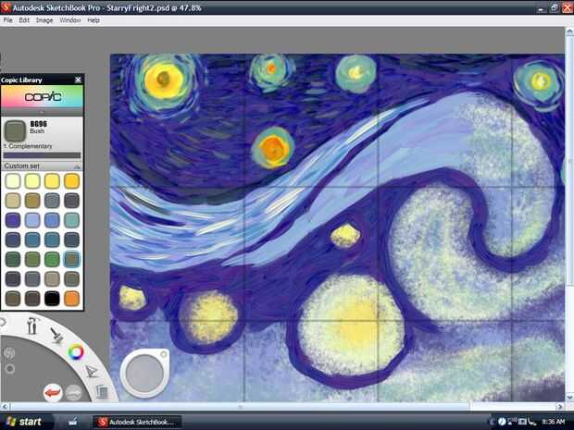Click the large grey color puck
Image resolution: width=574 pixels, height=430 pixels.
pos(144,374)
